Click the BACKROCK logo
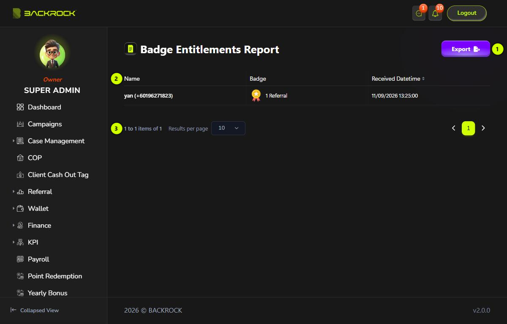The width and height of the screenshot is (507, 324). point(44,13)
